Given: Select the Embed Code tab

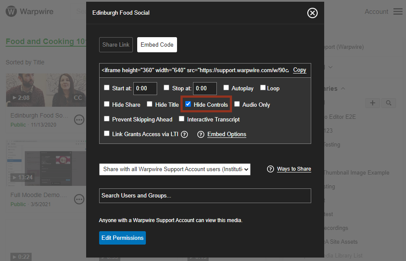Looking at the screenshot, I should tap(157, 45).
